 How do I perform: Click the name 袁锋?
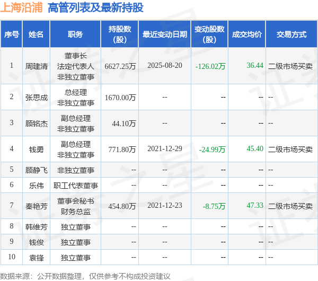click(x=36, y=258)
